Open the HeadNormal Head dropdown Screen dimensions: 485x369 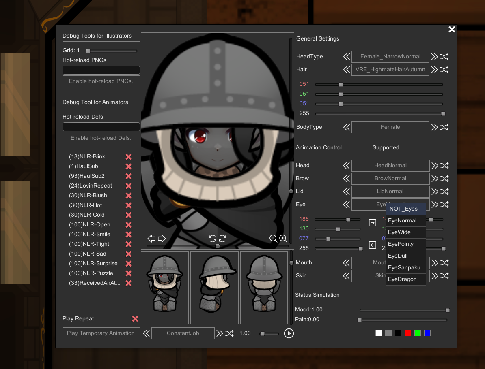coord(390,166)
